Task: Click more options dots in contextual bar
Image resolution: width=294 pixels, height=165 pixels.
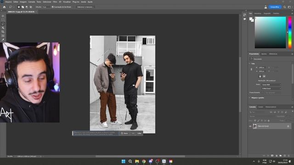Action: [133, 133]
